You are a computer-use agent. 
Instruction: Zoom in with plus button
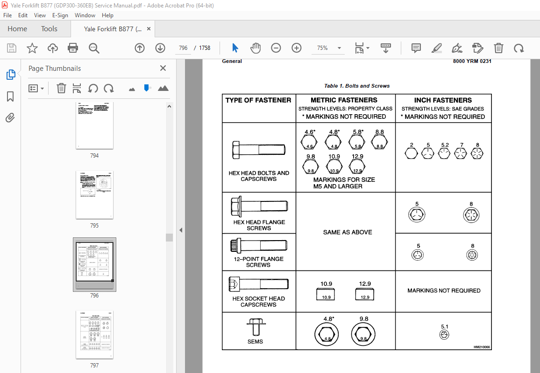pyautogui.click(x=297, y=48)
